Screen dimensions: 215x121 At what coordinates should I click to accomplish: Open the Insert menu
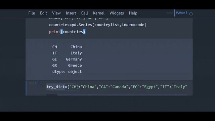[71, 13]
